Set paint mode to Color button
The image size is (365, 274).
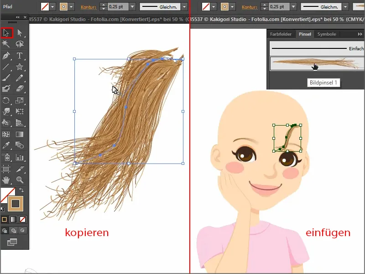pos(4,219)
